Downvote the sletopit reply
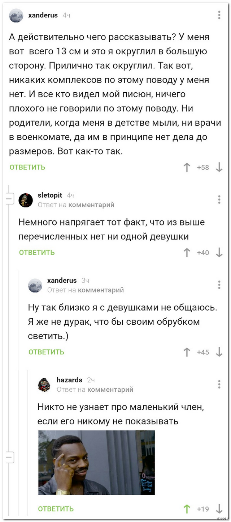 pos(219,253)
